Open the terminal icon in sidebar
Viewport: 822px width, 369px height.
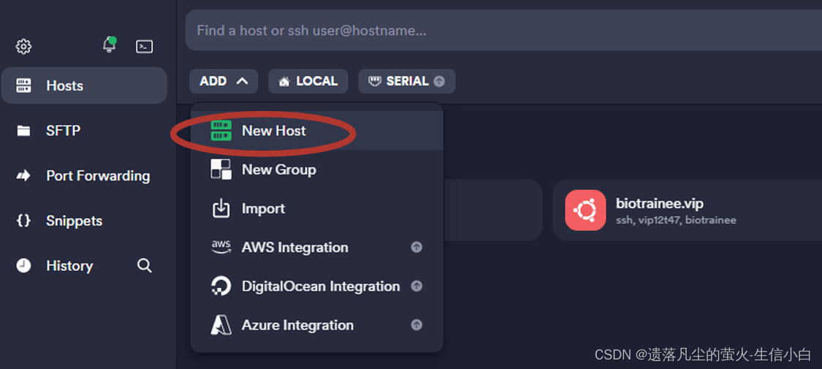[x=145, y=47]
